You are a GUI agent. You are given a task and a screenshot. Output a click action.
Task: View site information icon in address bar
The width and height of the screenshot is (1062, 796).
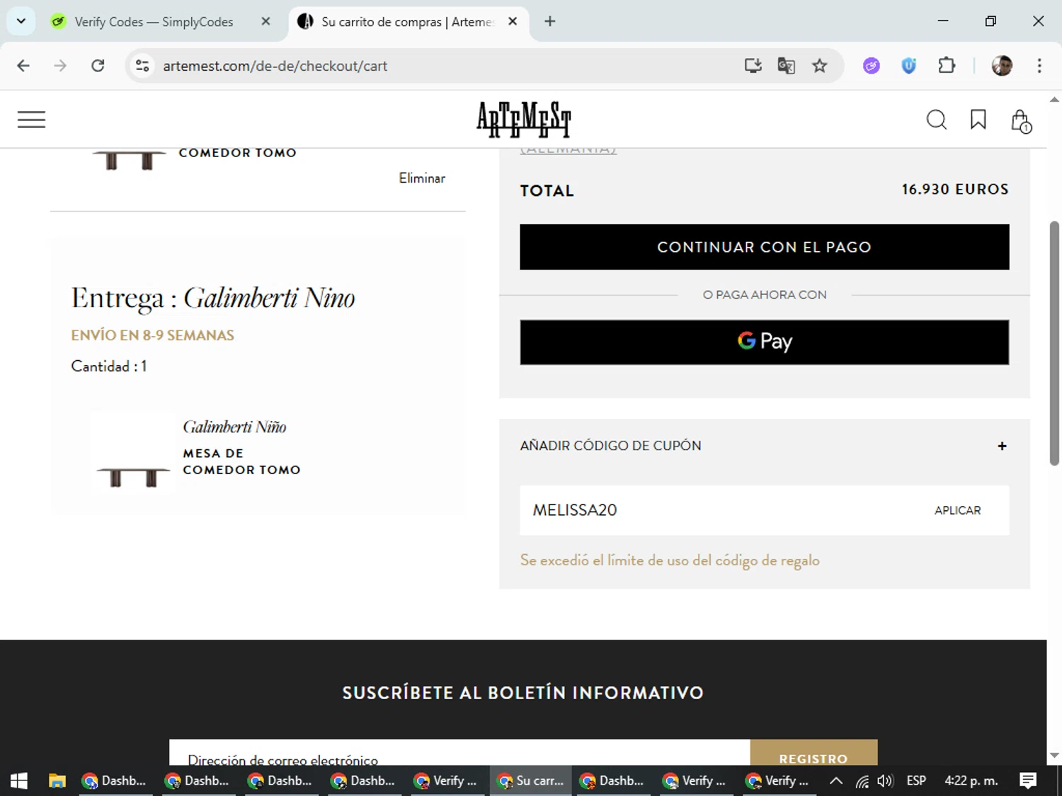pyautogui.click(x=142, y=66)
